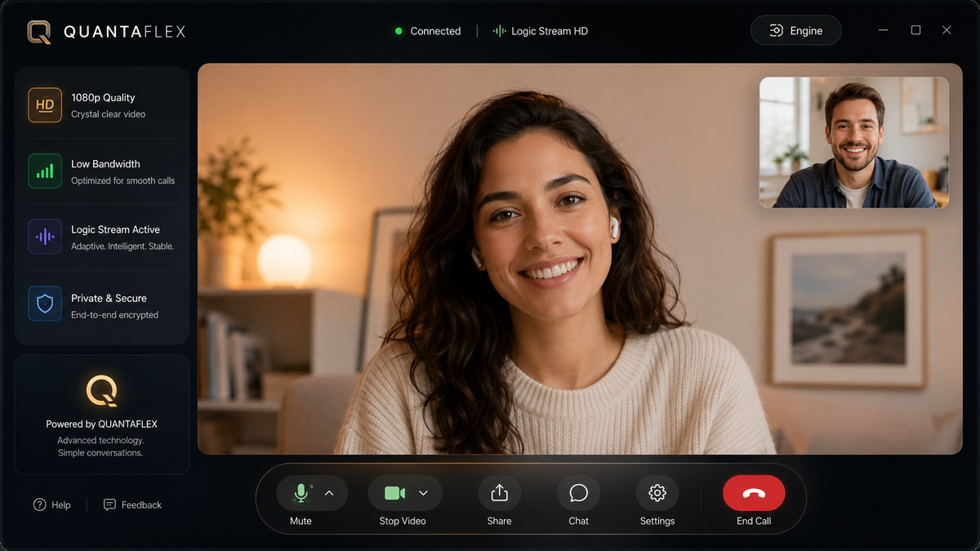Click the Logic Stream Active waveform icon
The image size is (980, 551).
click(45, 237)
